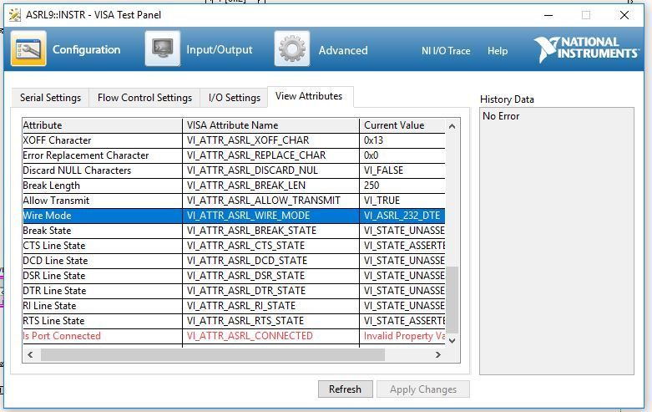
Task: Select the RTS Line State row
Action: [x=234, y=320]
